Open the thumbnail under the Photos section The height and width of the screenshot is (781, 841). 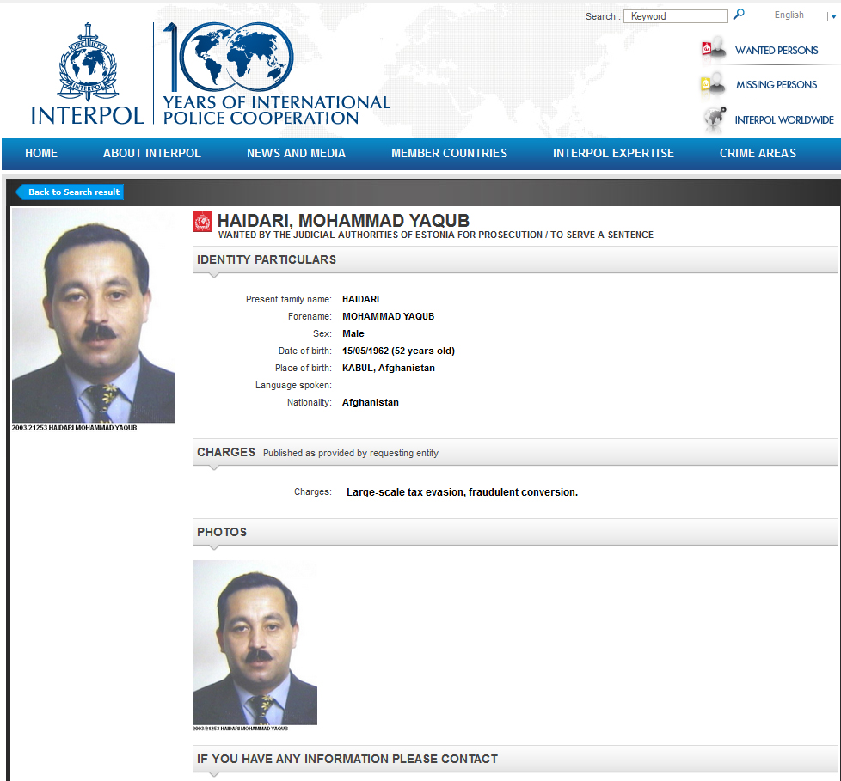point(255,642)
